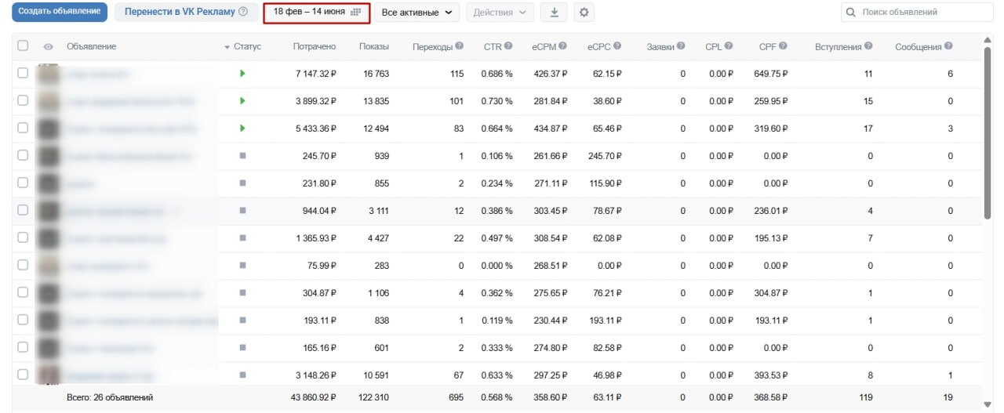Click the table vertical scrollbar thumb
This screenshot has width=1004, height=413.
(x=987, y=133)
